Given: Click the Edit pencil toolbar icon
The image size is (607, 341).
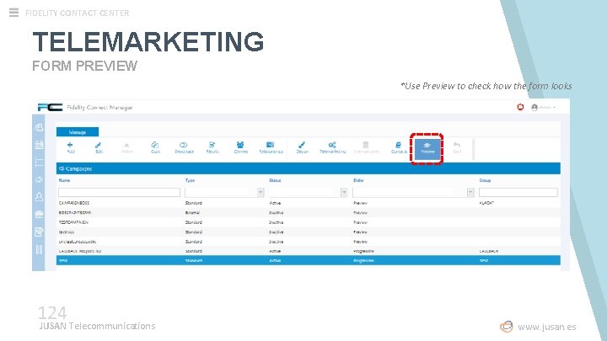Looking at the screenshot, I should [99, 147].
